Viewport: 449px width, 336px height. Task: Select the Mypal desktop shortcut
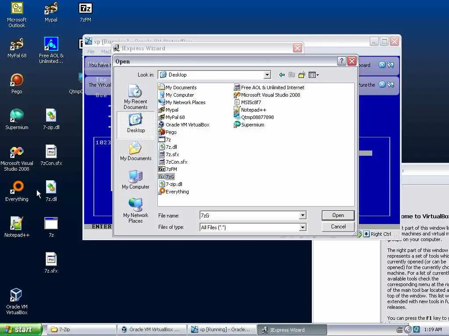tap(51, 13)
